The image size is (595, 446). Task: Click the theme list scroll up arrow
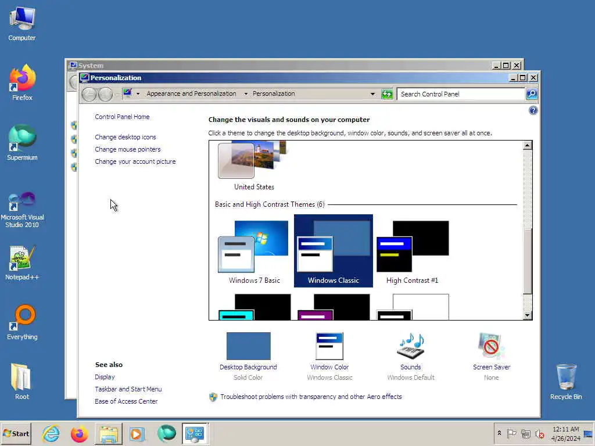[x=527, y=145]
